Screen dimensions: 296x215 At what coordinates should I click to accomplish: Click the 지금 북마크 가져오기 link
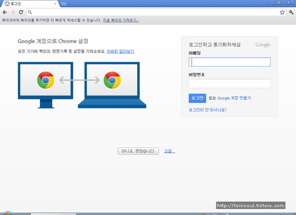121,20
